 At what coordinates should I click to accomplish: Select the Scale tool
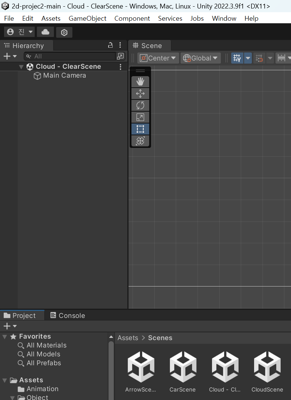(x=140, y=117)
